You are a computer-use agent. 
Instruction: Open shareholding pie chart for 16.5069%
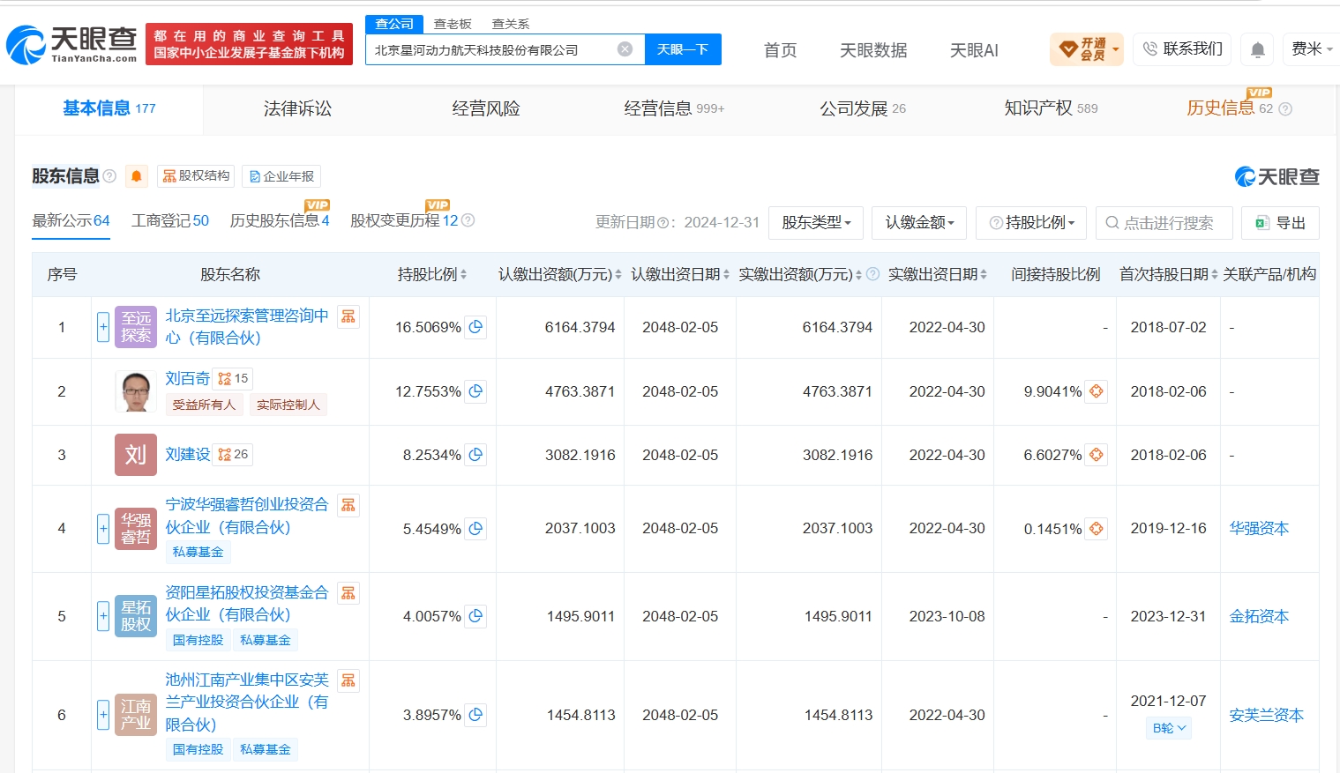(475, 327)
